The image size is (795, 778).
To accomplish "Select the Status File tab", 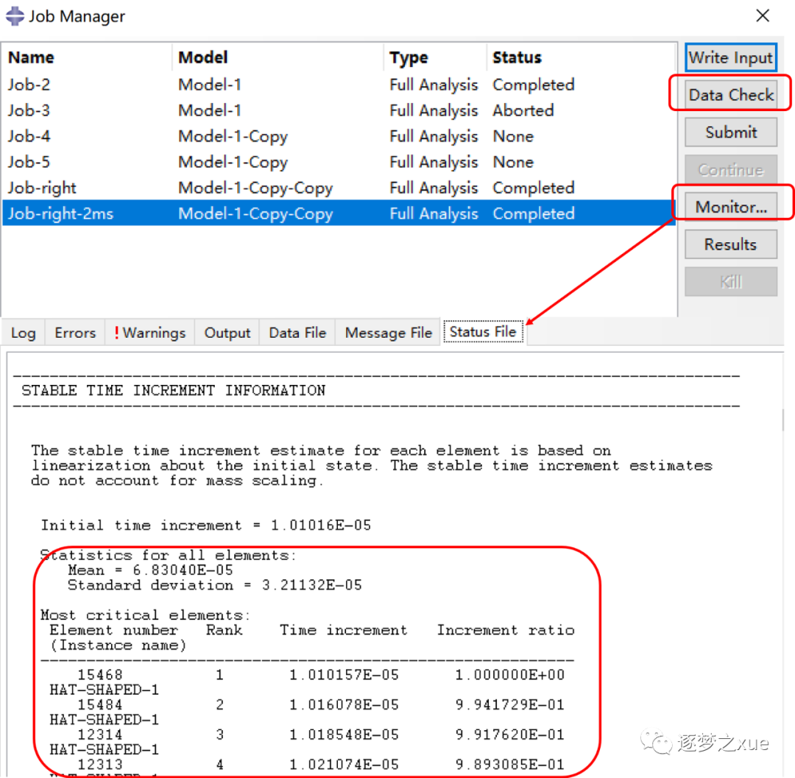I will click(x=483, y=332).
